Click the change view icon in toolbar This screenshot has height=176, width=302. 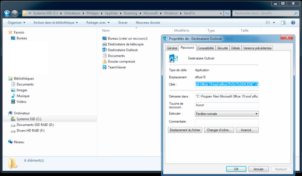point(268,23)
